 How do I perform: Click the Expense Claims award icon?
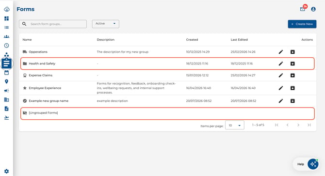(25, 75)
